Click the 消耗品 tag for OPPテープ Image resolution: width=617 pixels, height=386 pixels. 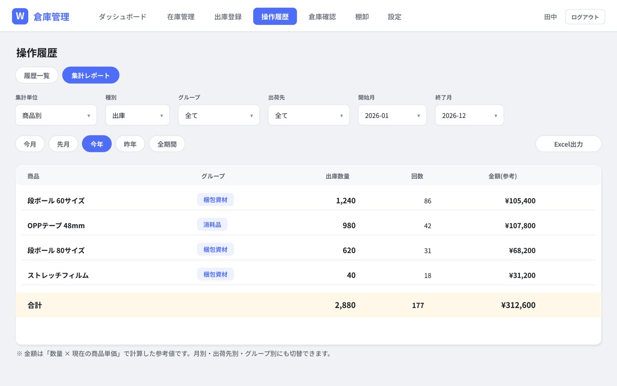click(x=212, y=225)
